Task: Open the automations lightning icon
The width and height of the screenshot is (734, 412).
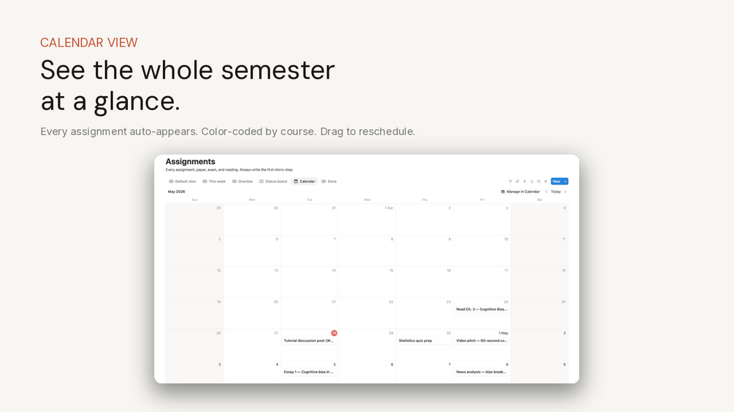Action: (524, 182)
